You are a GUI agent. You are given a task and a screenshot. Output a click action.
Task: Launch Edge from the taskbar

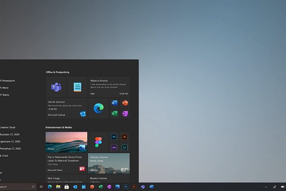[x=50, y=187]
